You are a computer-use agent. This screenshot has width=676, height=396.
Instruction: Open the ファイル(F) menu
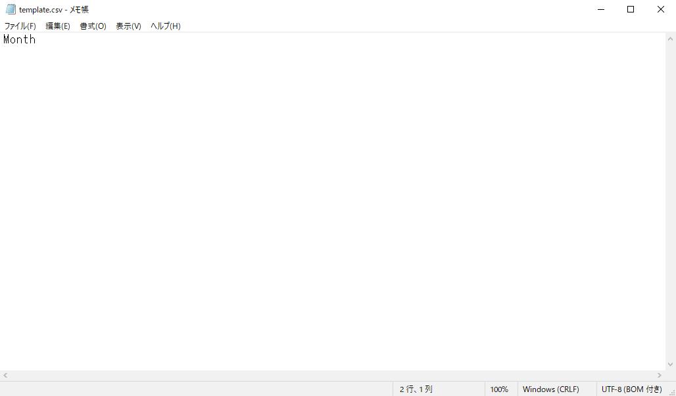pyautogui.click(x=20, y=26)
